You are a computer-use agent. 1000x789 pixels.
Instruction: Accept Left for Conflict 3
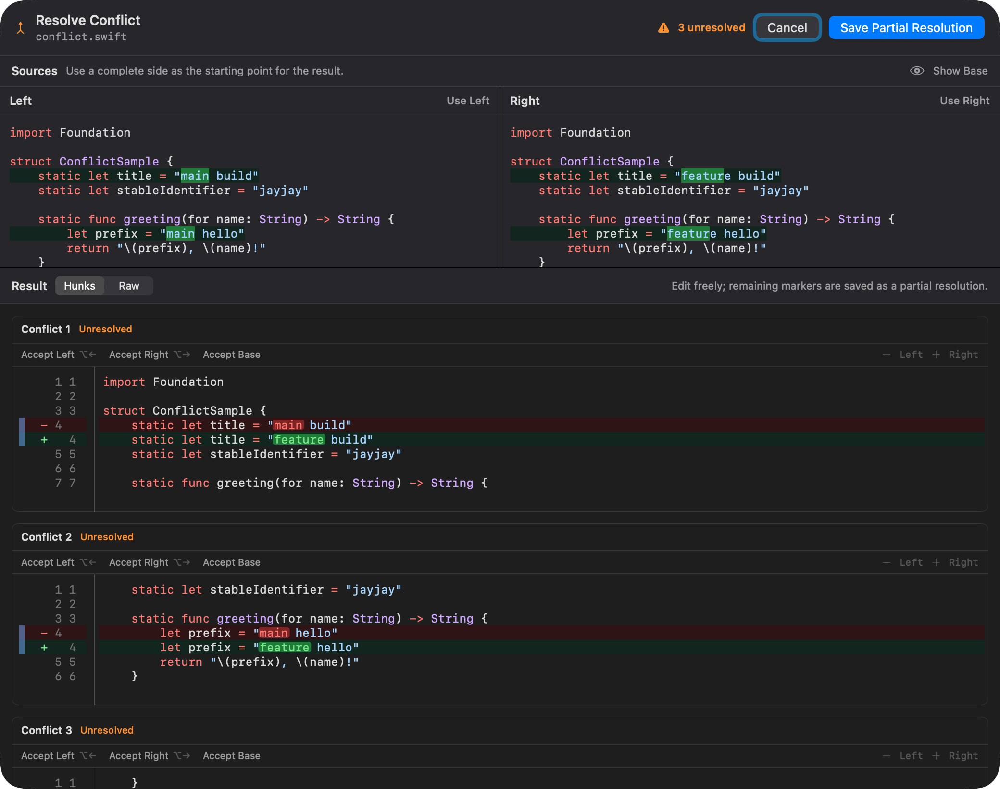(x=59, y=756)
